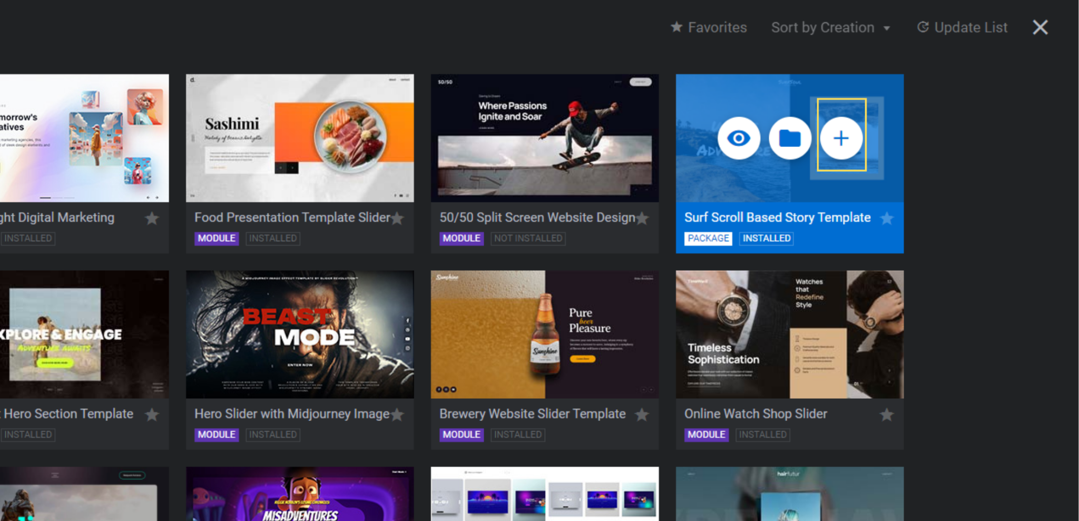The width and height of the screenshot is (1079, 521).
Task: Star the 50/50 Split Screen Website Design
Action: pos(642,218)
